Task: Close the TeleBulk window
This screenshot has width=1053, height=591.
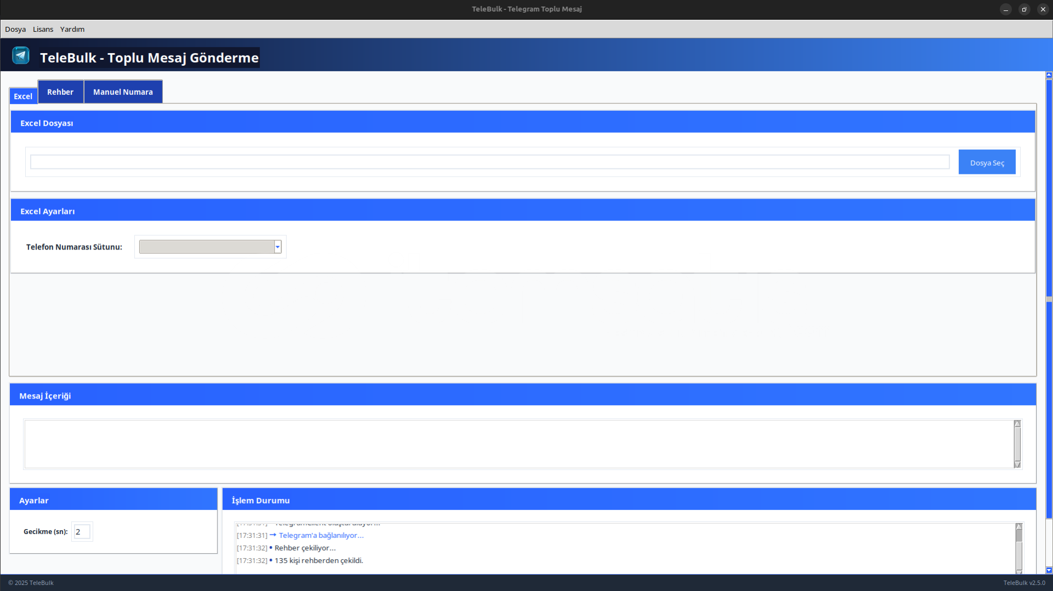Action: (x=1043, y=9)
